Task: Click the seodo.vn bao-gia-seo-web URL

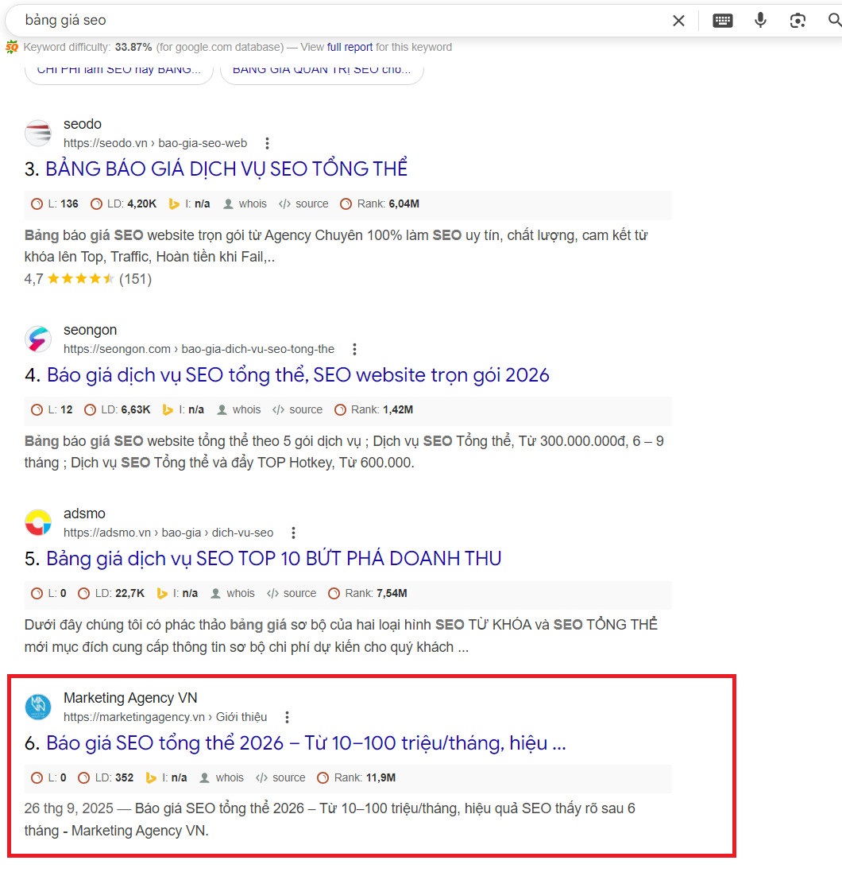Action: (x=155, y=144)
